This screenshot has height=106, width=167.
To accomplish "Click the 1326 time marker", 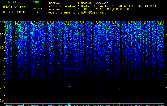I will pyautogui.click(x=97, y=23).
